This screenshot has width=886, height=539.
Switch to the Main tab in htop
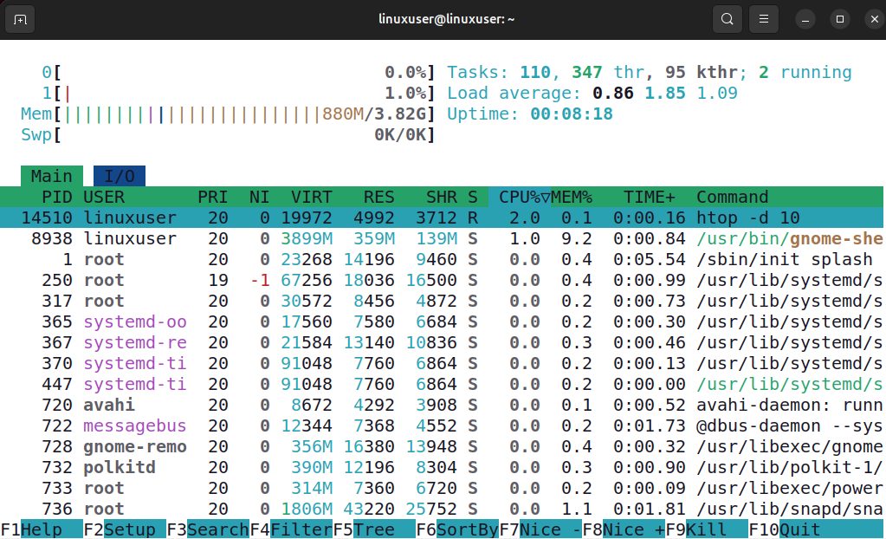52,176
